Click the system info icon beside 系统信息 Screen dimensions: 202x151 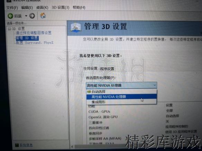click(x=17, y=145)
